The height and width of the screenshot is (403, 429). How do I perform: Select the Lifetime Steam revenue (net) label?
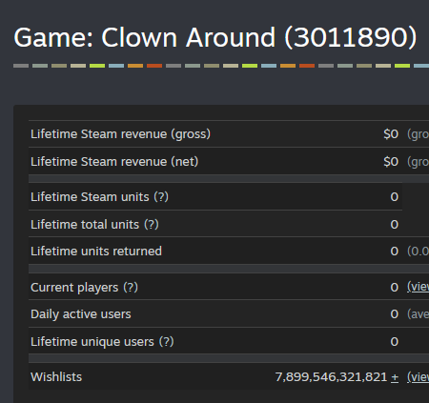click(x=114, y=162)
